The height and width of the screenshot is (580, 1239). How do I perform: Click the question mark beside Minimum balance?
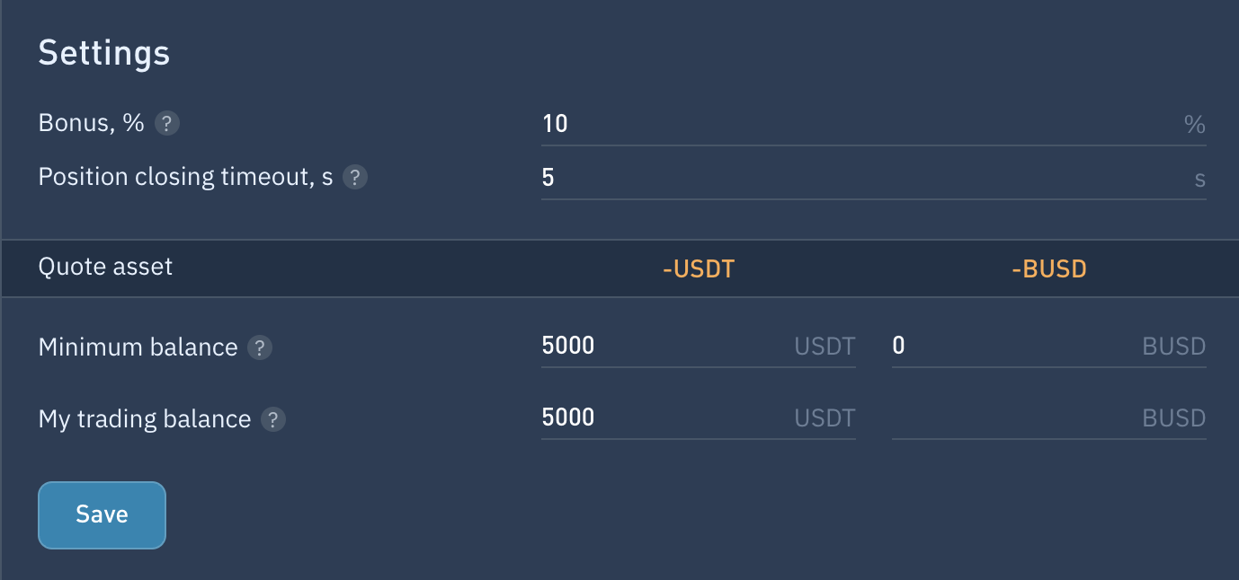coord(260,347)
